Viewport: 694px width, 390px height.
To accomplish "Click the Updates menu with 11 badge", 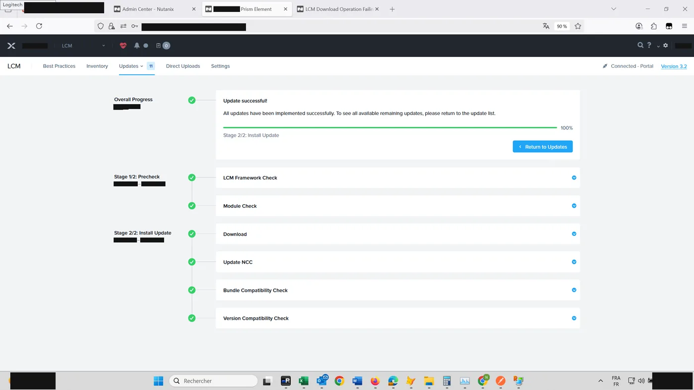I will click(x=137, y=66).
